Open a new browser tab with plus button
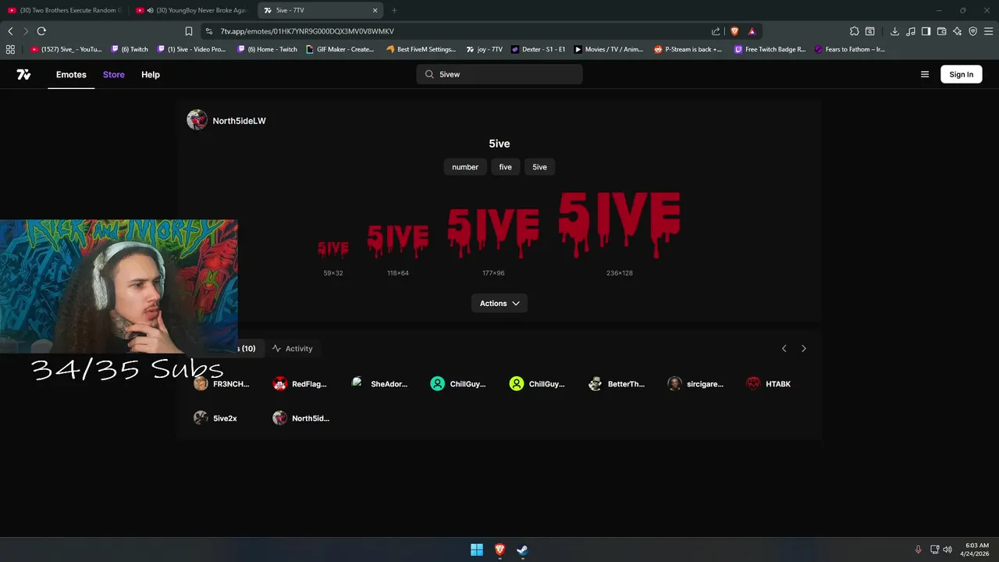The width and height of the screenshot is (999, 562). (x=394, y=10)
